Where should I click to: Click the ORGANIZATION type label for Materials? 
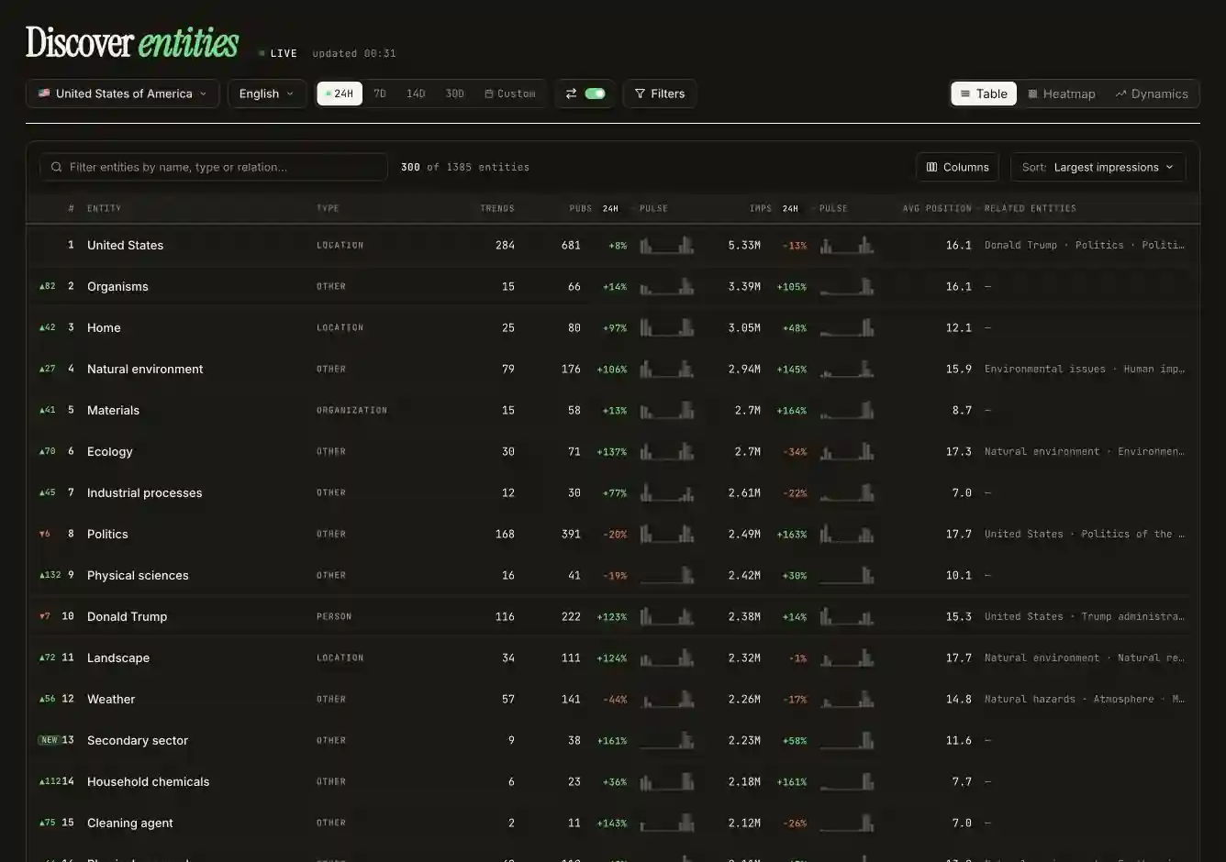351,410
